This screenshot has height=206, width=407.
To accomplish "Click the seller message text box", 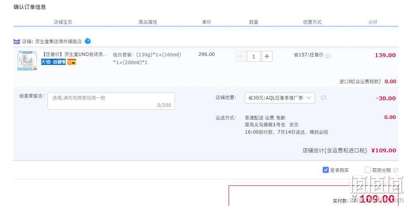I will tap(111, 101).
